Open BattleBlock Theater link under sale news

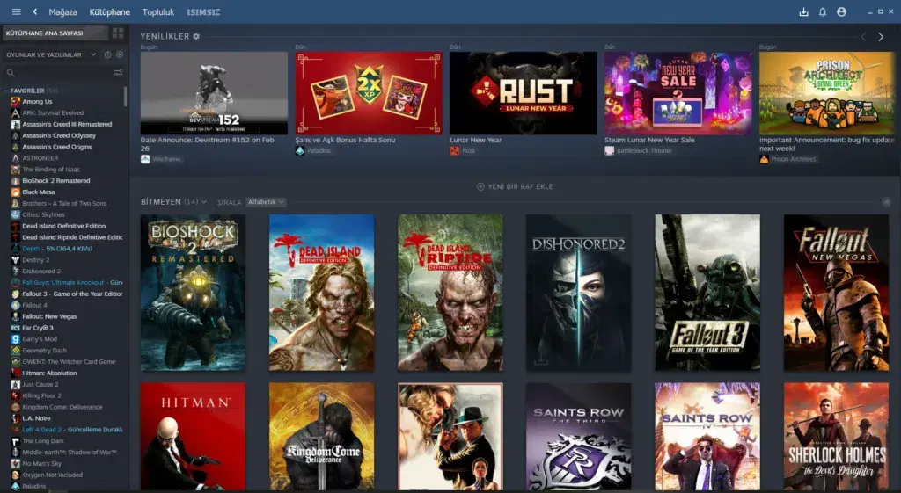(644, 150)
